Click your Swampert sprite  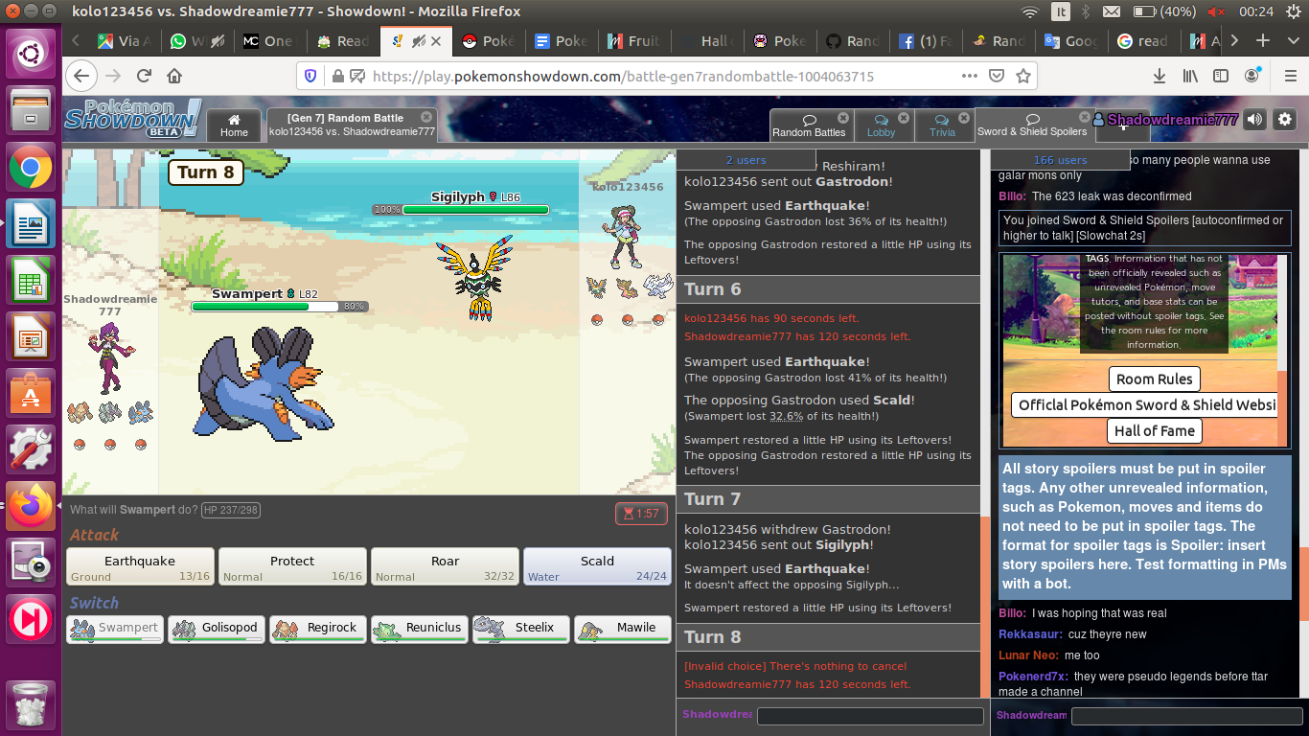tap(263, 386)
